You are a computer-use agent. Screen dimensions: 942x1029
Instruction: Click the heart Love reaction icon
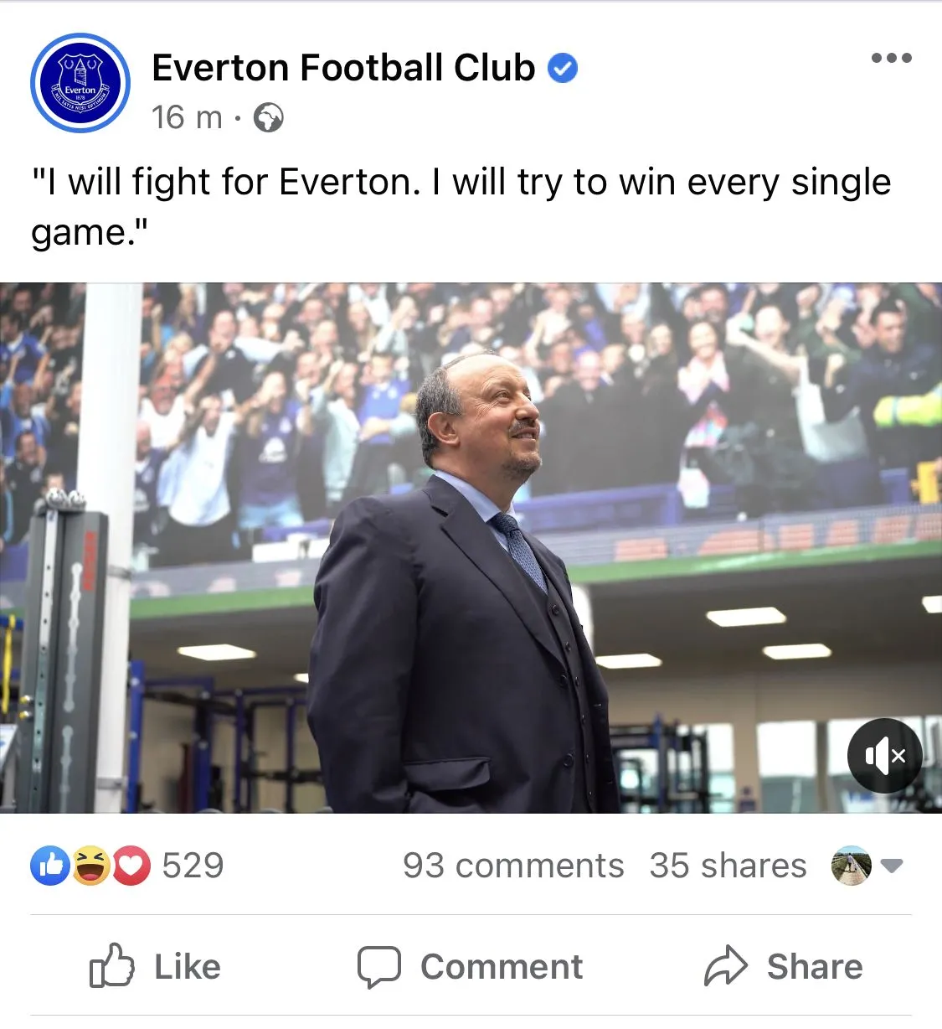click(x=131, y=866)
